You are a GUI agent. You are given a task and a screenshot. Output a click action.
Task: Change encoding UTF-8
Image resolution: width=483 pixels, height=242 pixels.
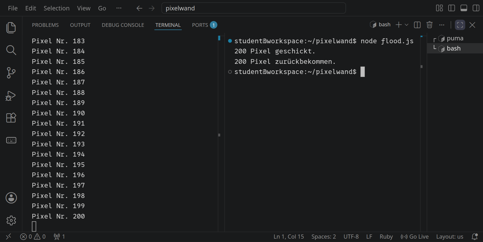tap(351, 237)
